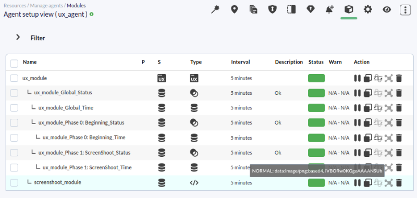Create network component from ux_module
Viewport: 417px width, 198px height.
click(x=388, y=78)
